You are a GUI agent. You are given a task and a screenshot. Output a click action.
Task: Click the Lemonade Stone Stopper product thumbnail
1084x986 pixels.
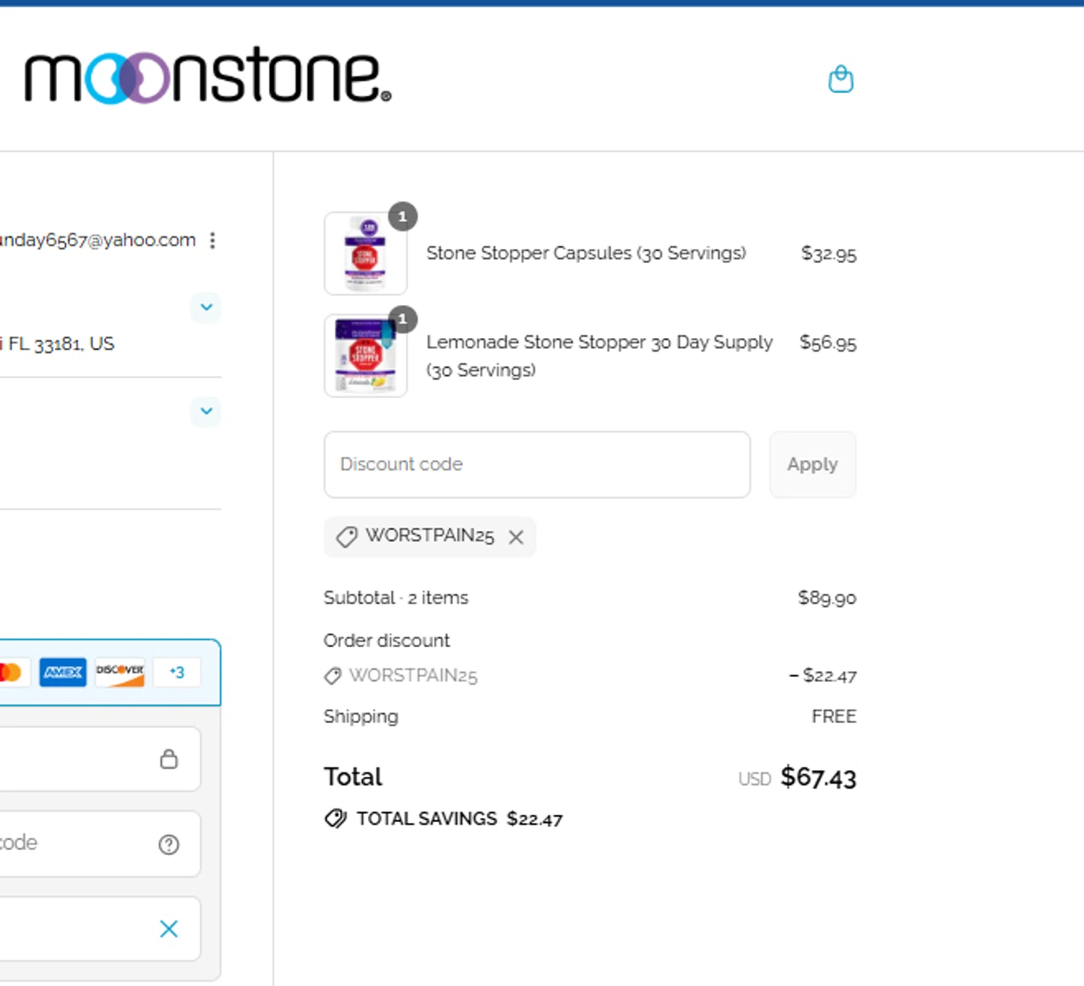(366, 356)
